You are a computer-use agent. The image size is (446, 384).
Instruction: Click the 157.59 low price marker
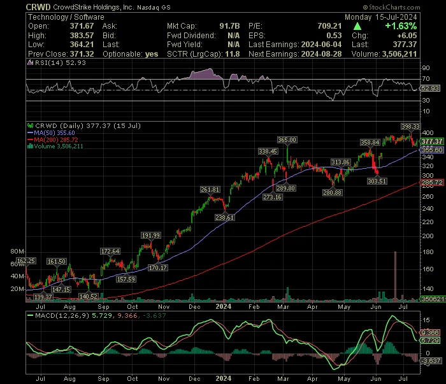pyautogui.click(x=126, y=280)
